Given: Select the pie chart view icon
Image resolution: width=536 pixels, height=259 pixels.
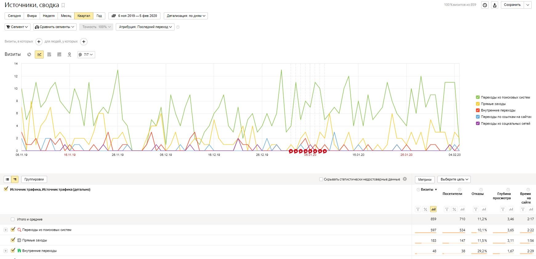Looking at the screenshot, I should pos(29,55).
